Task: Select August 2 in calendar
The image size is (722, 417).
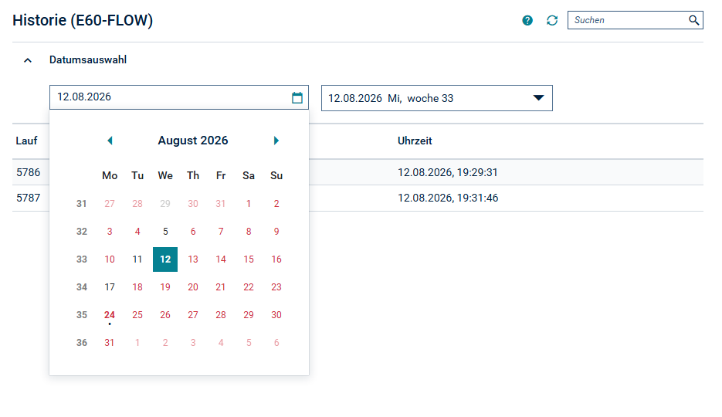Action: click(276, 203)
